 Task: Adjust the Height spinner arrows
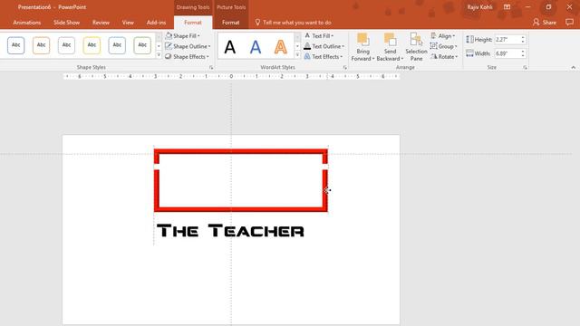coord(523,39)
